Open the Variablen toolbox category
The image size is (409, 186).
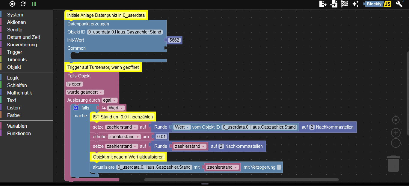click(17, 126)
